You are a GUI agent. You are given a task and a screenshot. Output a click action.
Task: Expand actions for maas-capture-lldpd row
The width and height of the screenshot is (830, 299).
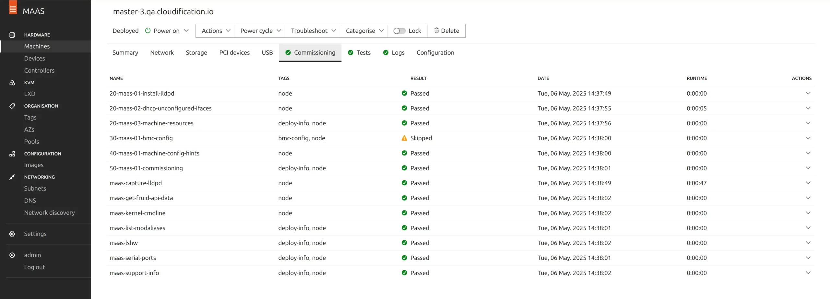pyautogui.click(x=808, y=183)
